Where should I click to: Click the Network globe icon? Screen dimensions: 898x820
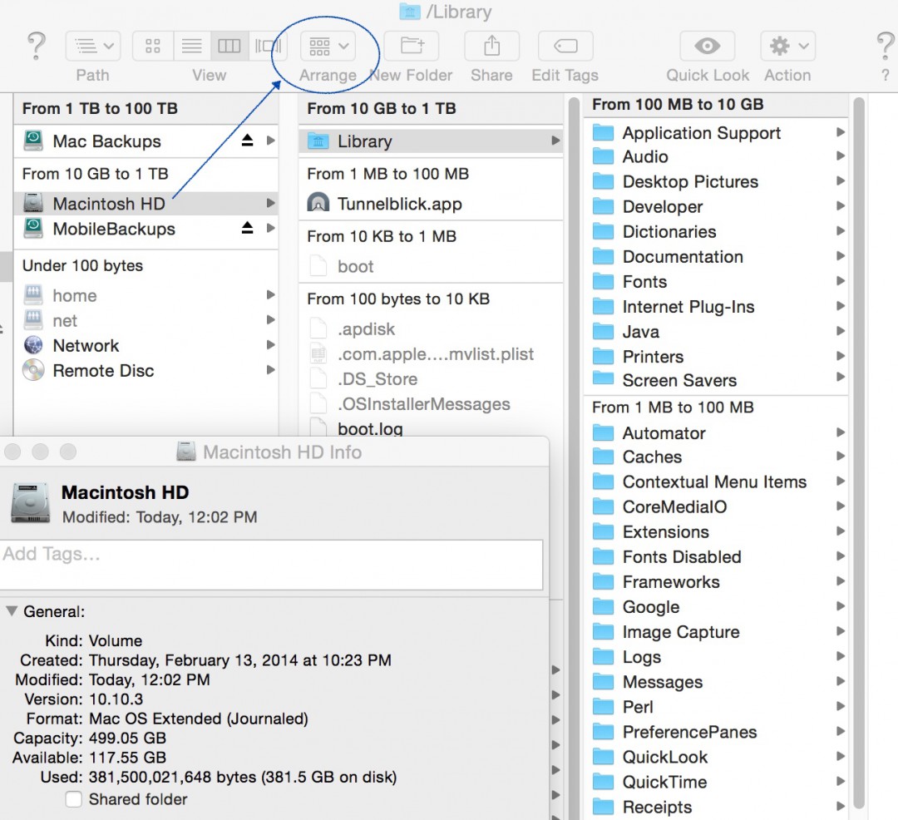pyautogui.click(x=33, y=345)
